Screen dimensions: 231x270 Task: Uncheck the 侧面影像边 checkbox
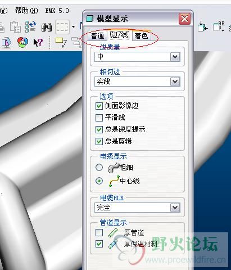coord(99,106)
